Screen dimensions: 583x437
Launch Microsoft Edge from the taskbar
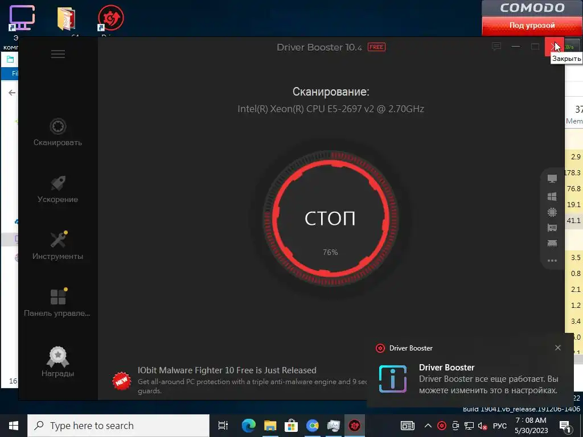pyautogui.click(x=248, y=426)
